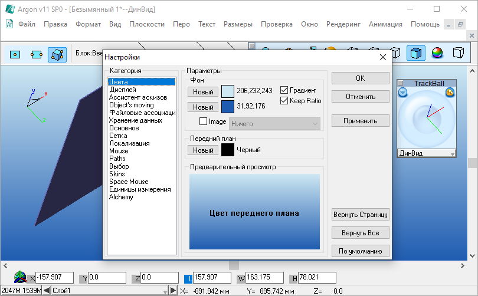This screenshot has width=478, height=296.
Task: Open the Плоскости menu
Action: pyautogui.click(x=146, y=24)
